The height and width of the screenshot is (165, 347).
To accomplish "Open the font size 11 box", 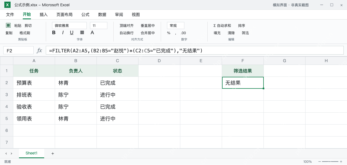I will click(99, 26).
